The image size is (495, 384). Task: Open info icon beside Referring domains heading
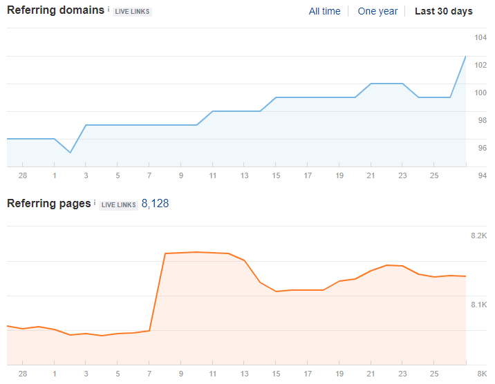[109, 10]
